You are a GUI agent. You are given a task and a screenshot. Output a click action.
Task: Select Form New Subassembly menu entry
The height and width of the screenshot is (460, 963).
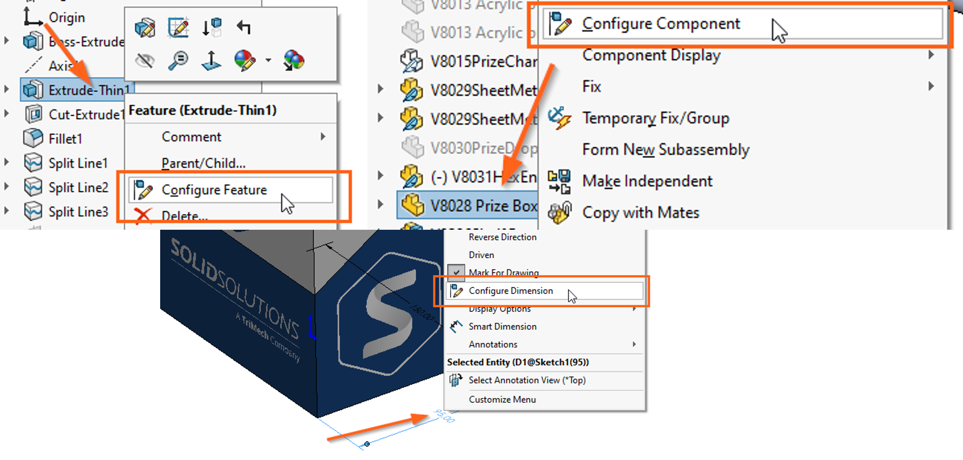pyautogui.click(x=665, y=149)
